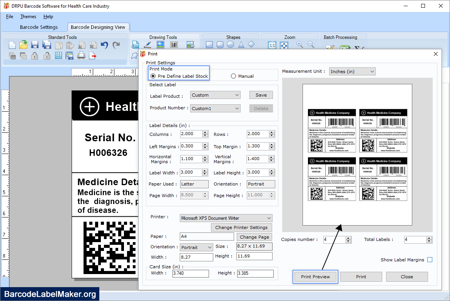Click the Change Printer Settings button
Viewport: 450px width, 301px height.
(241, 227)
